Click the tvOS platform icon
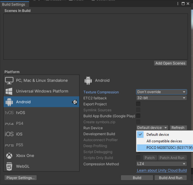The height and width of the screenshot is (185, 193). tap(9, 112)
